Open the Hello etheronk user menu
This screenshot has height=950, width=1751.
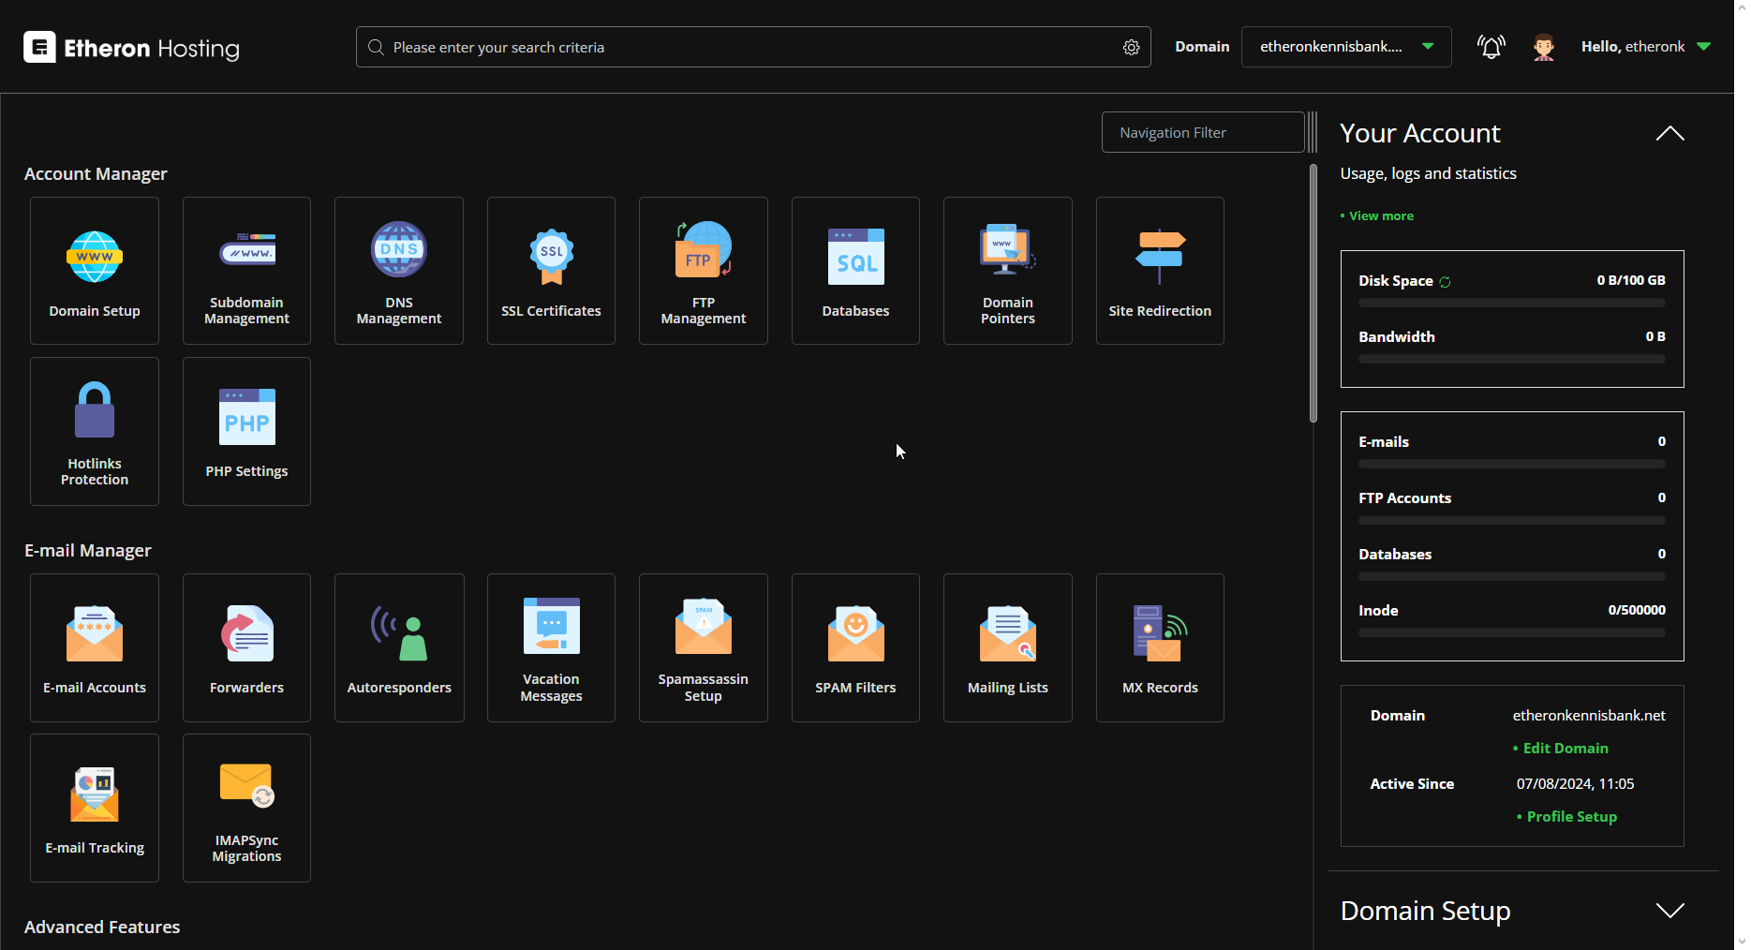click(1645, 47)
